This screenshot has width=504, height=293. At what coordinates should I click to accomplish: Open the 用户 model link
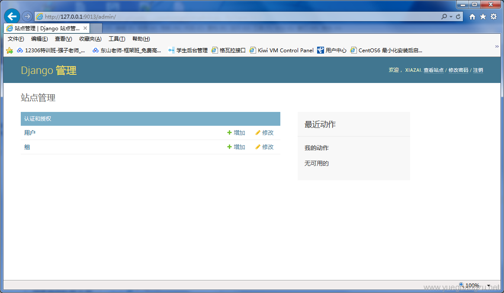[x=30, y=133]
